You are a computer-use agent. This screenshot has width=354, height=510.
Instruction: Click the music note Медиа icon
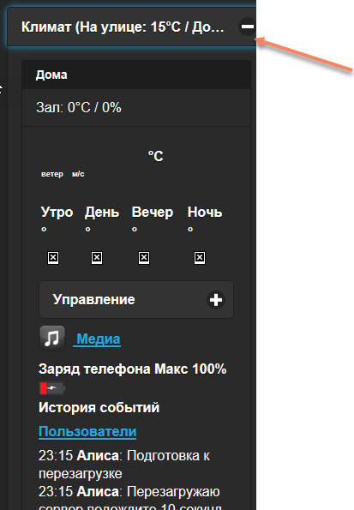(52, 339)
